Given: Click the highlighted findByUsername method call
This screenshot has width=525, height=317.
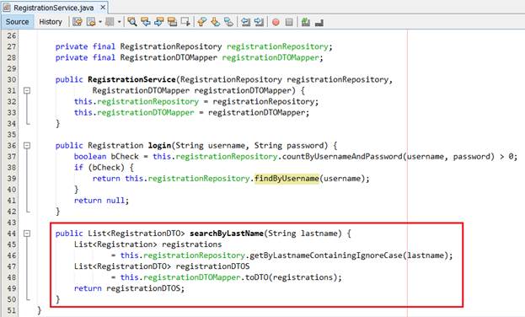Looking at the screenshot, I should coord(287,178).
